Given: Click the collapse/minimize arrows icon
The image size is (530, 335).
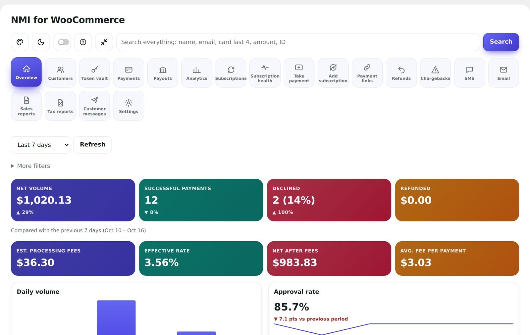Looking at the screenshot, I should (x=104, y=42).
